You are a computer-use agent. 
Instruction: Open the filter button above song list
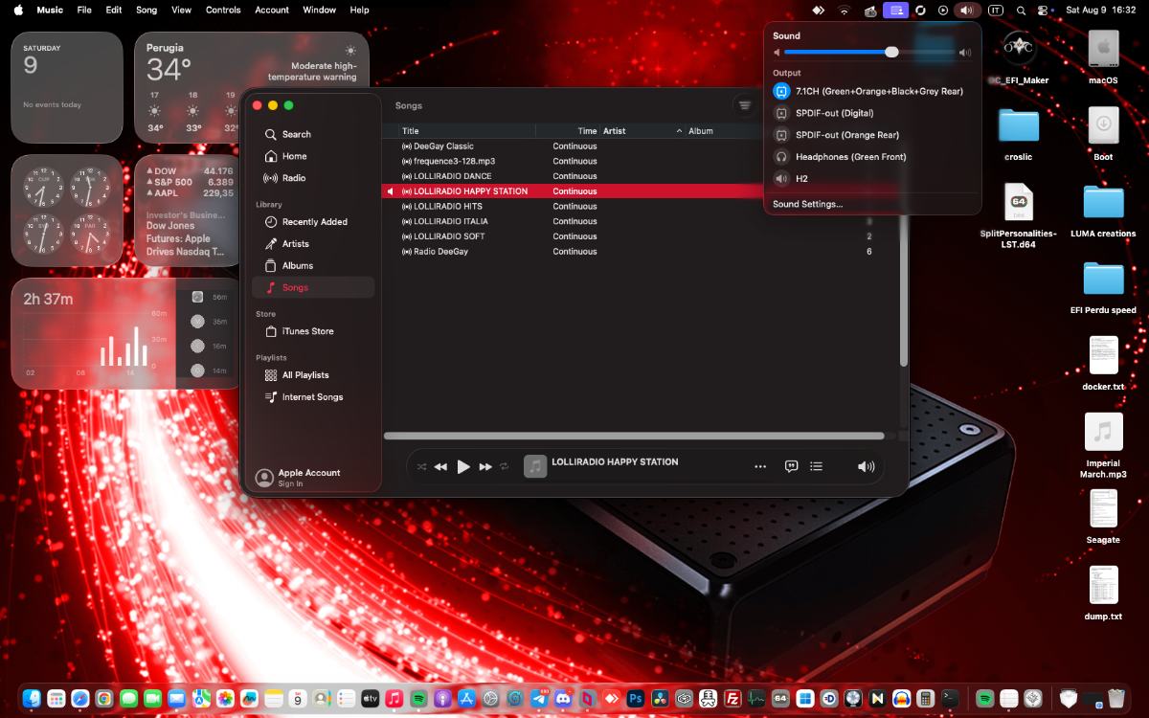click(744, 105)
